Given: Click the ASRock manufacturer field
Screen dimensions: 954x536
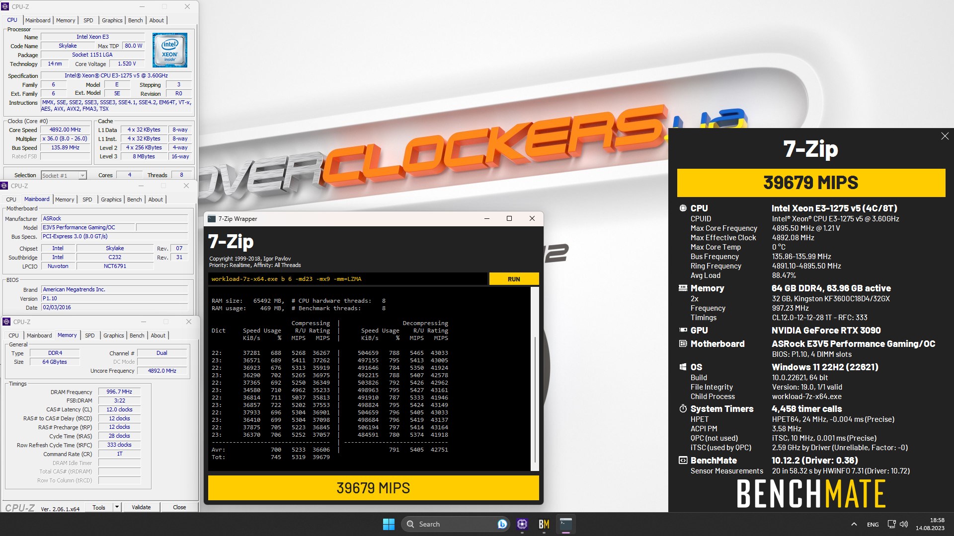Looking at the screenshot, I should click(114, 218).
